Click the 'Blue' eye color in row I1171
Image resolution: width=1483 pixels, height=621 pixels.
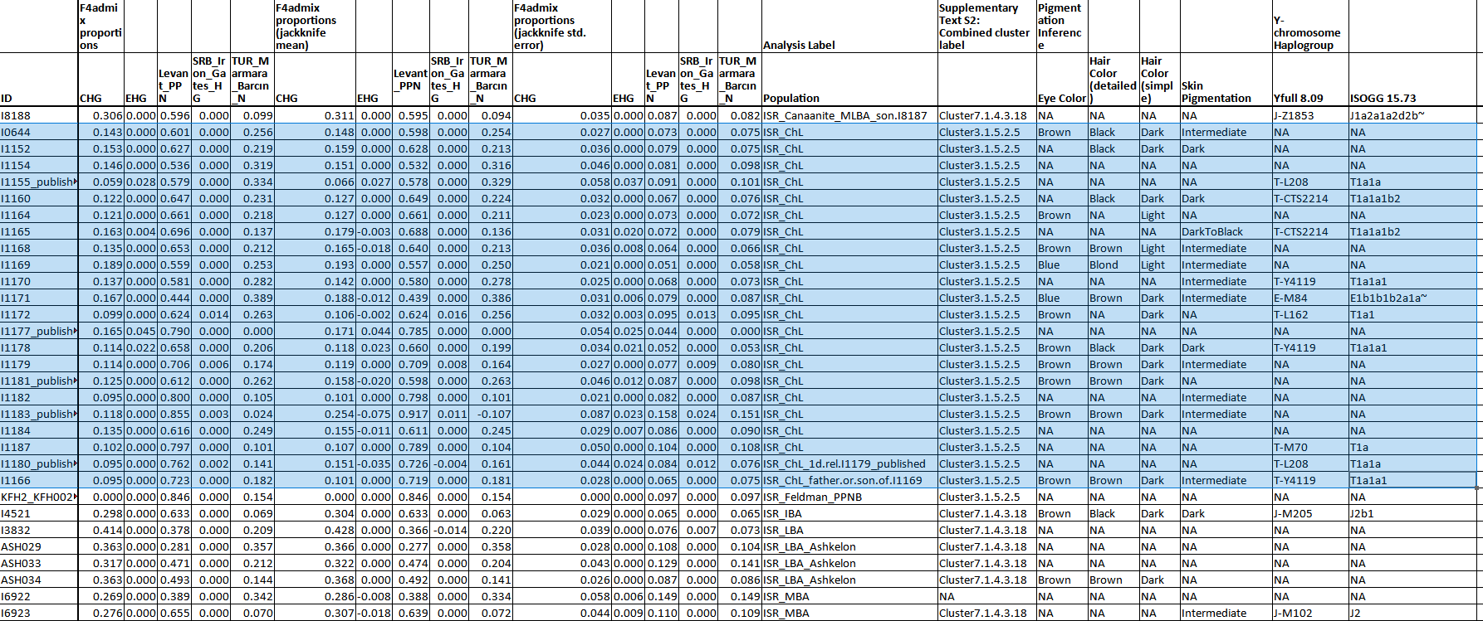(x=1062, y=298)
